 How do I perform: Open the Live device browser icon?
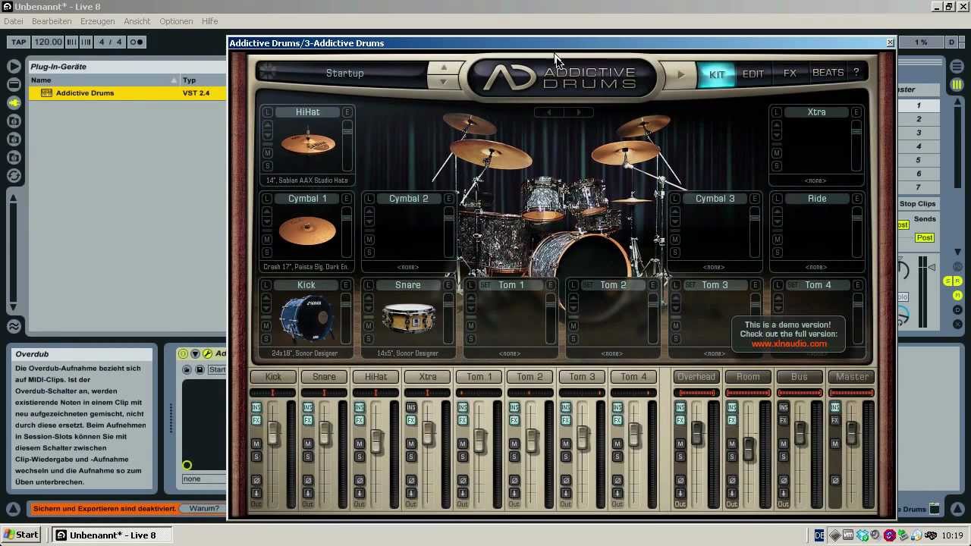coord(14,84)
